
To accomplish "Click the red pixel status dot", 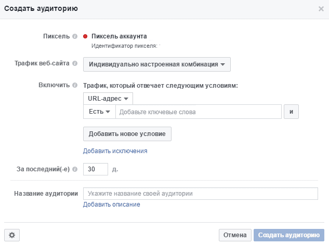I will (x=85, y=36).
